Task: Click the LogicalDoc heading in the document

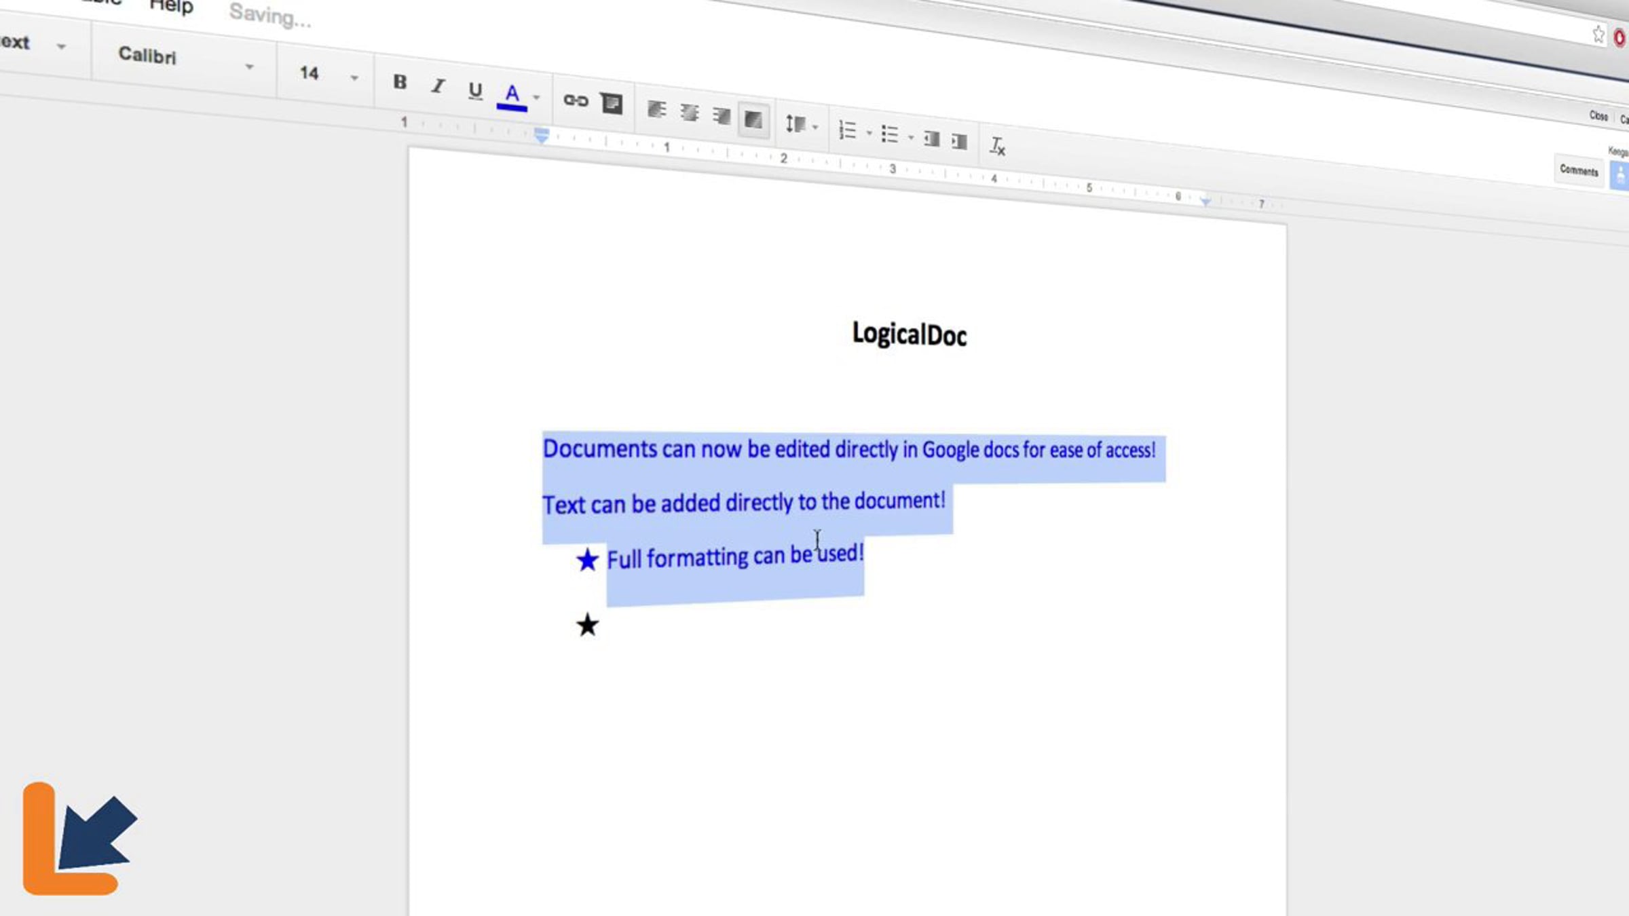Action: coord(909,335)
